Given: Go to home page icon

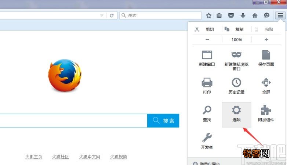Looking at the screenshot, I should pyautogui.click(x=255, y=15).
